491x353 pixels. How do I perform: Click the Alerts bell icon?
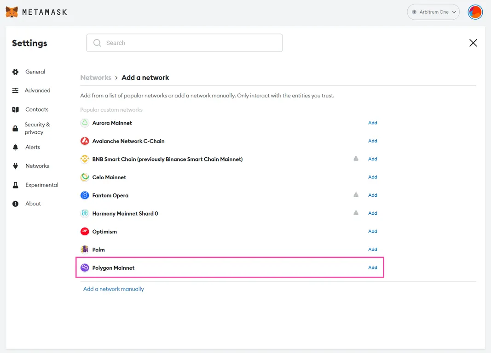pos(15,147)
